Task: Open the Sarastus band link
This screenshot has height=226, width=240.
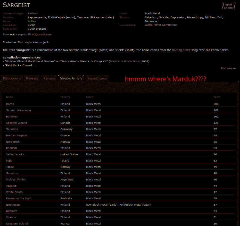Action: click(12, 173)
